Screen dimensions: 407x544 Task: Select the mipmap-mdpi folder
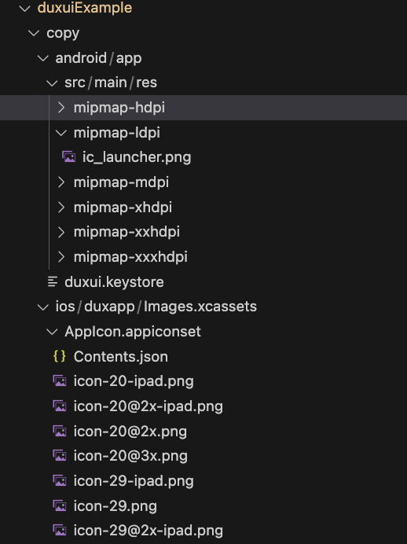click(x=203, y=182)
